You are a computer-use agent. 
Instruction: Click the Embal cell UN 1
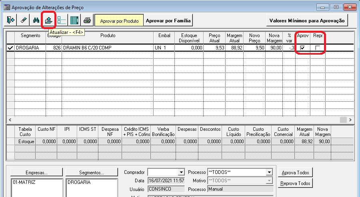(164, 48)
